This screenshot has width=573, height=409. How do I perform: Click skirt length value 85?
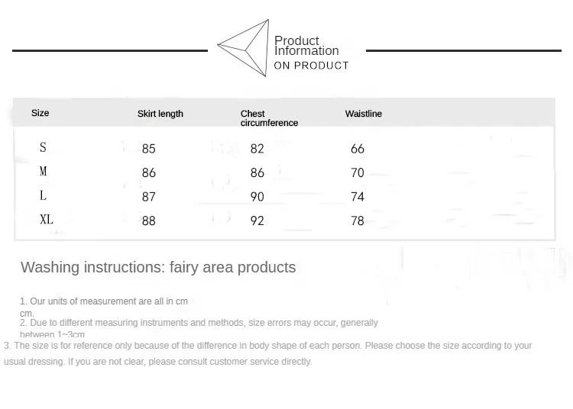point(149,149)
